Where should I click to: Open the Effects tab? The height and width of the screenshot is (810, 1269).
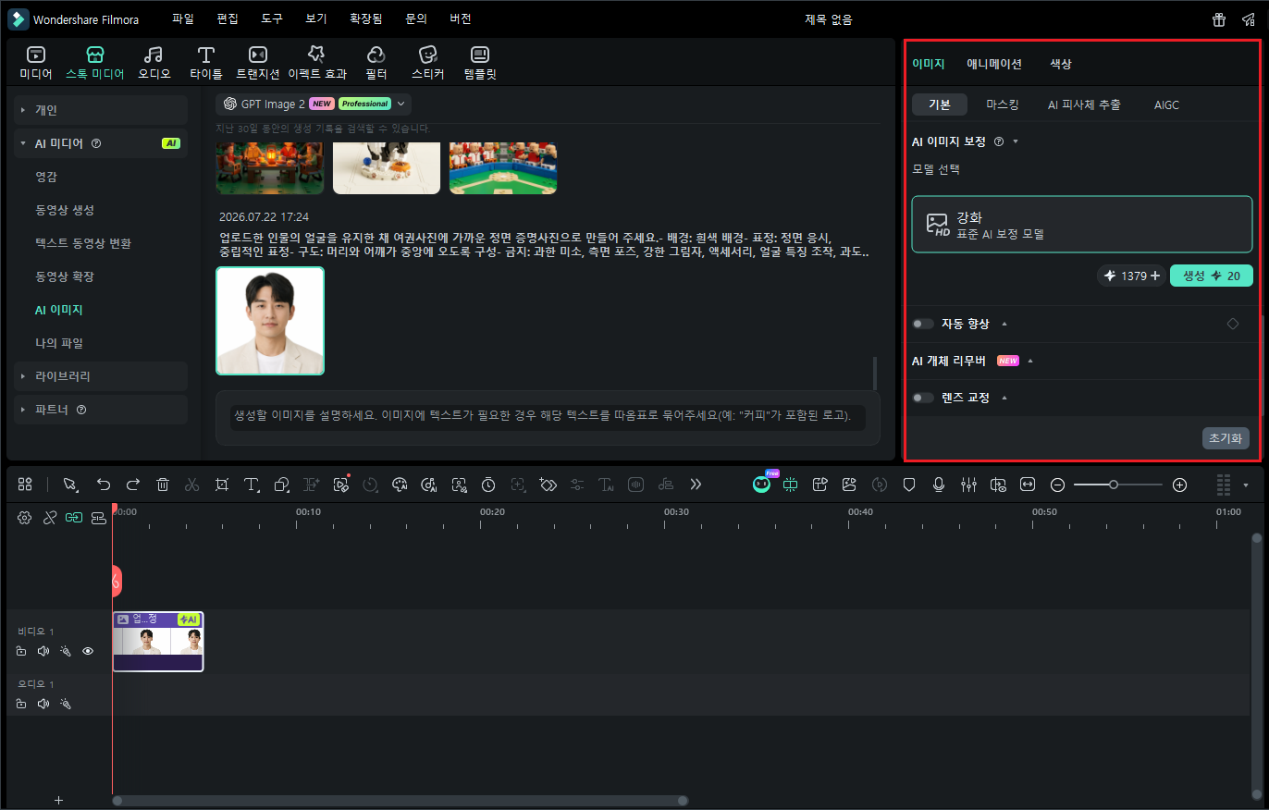(x=316, y=63)
